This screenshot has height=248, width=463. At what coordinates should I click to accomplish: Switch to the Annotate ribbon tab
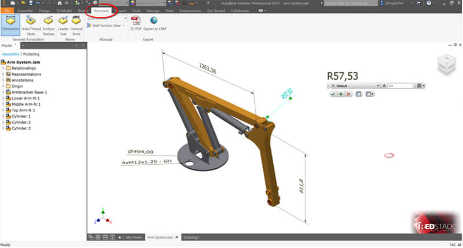pos(101,10)
